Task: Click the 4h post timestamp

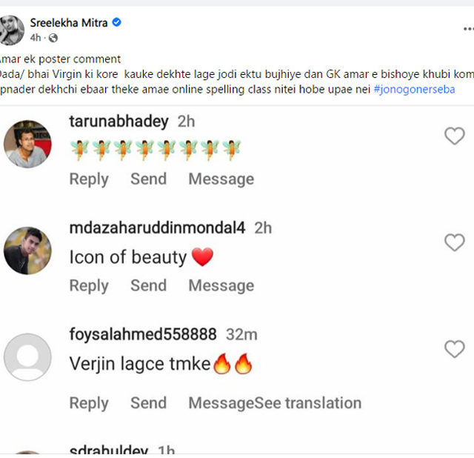Action: pyautogui.click(x=36, y=38)
